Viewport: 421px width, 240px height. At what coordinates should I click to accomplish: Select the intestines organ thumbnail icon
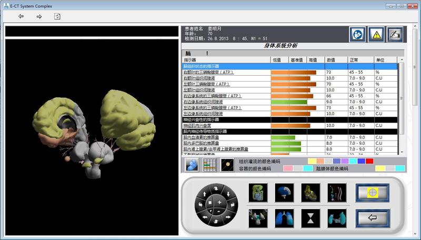pyautogui.click(x=258, y=193)
